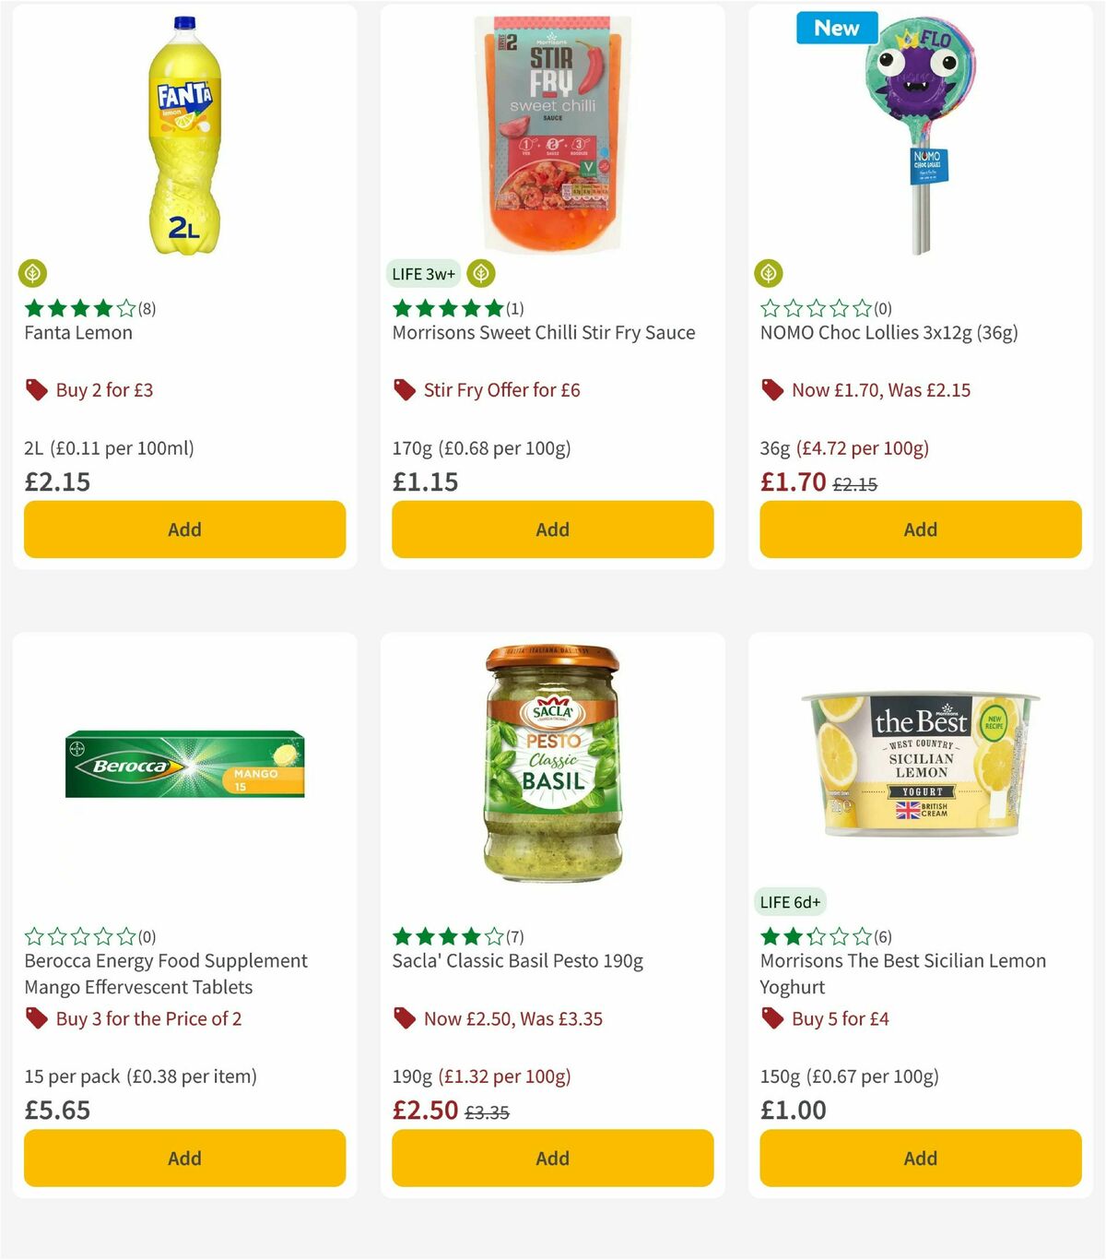The height and width of the screenshot is (1260, 1106).
Task: Click the tag icon beside Now £1.70 offer
Action: [x=772, y=389]
